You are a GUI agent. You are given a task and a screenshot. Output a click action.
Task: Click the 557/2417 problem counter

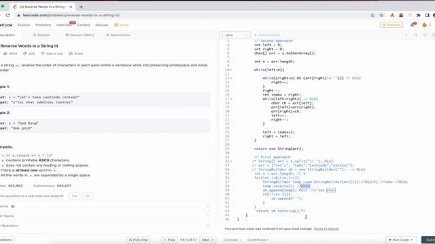[x=188, y=240]
